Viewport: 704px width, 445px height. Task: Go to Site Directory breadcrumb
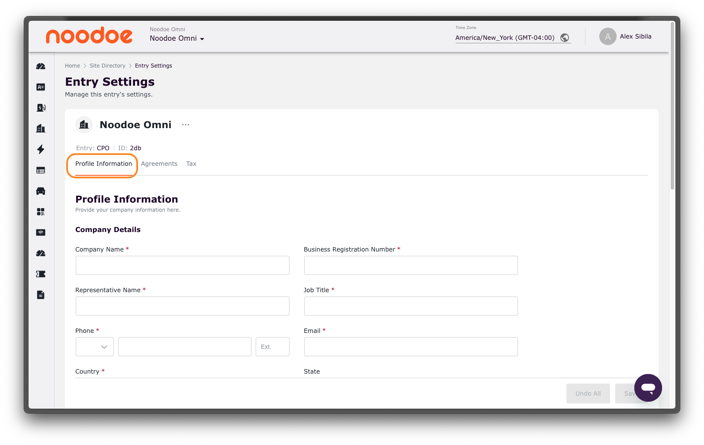tap(107, 66)
